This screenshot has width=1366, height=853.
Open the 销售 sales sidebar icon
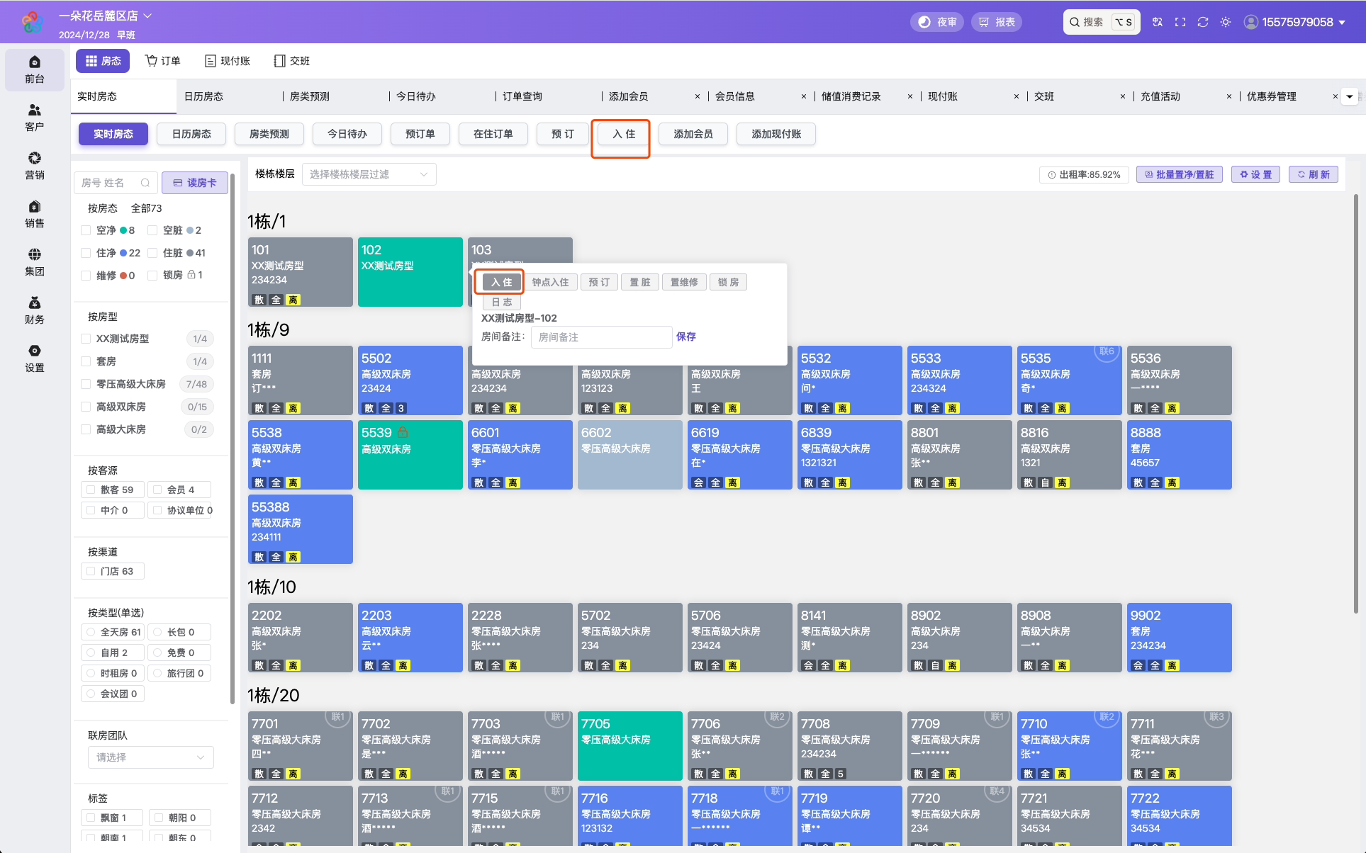pos(35,214)
